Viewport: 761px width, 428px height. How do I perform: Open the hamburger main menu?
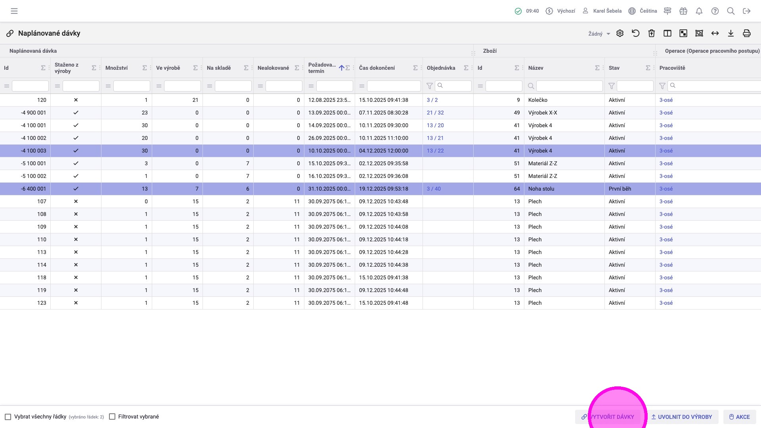coord(14,11)
